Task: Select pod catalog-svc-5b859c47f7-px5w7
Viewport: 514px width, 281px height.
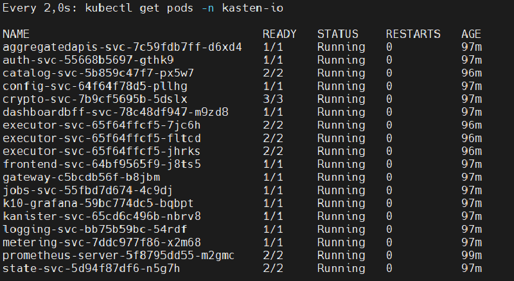Action: pyautogui.click(x=98, y=73)
